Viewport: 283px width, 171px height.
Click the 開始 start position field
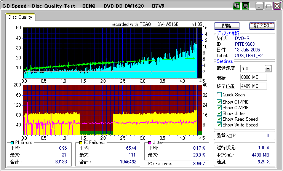253,77
